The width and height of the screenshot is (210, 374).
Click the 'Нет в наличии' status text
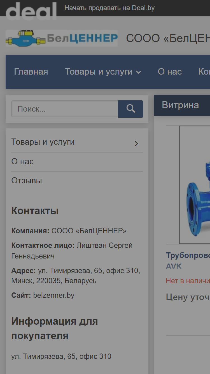(188, 280)
